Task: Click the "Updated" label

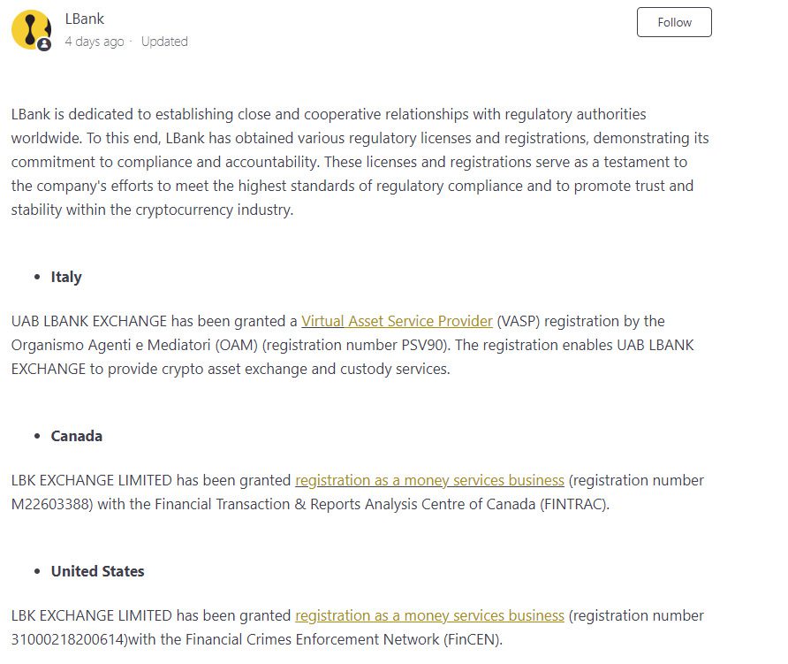Action: click(x=164, y=42)
